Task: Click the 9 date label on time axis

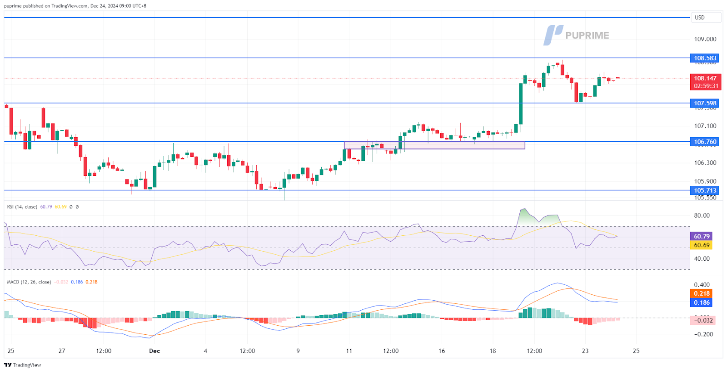Action: (x=298, y=351)
